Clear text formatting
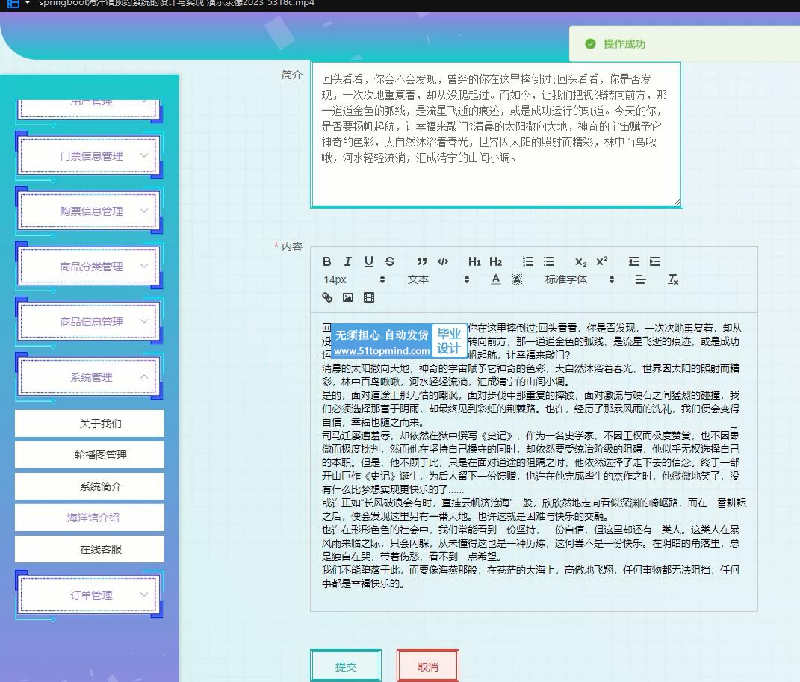The width and height of the screenshot is (800, 682). [x=672, y=279]
